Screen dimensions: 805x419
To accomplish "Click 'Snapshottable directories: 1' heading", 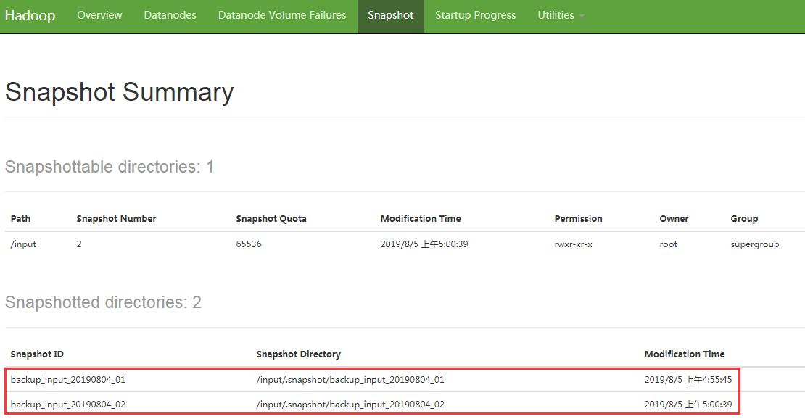I will coord(110,167).
